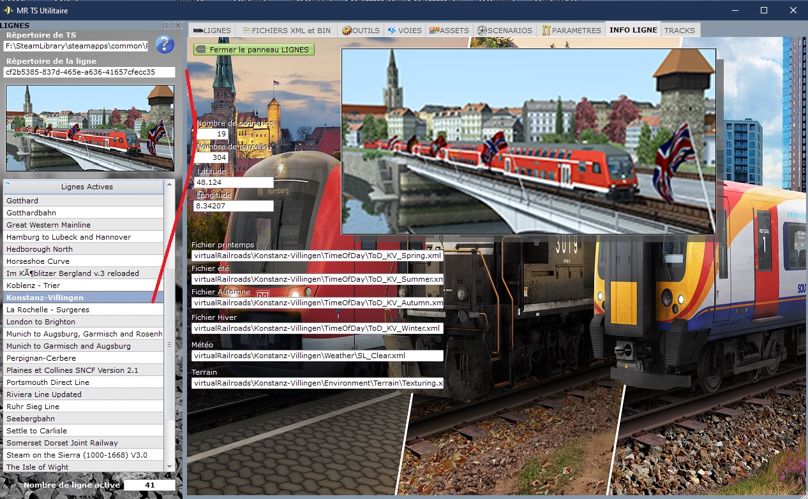Open the blue help question mark icon
The image size is (808, 499).
[165, 44]
